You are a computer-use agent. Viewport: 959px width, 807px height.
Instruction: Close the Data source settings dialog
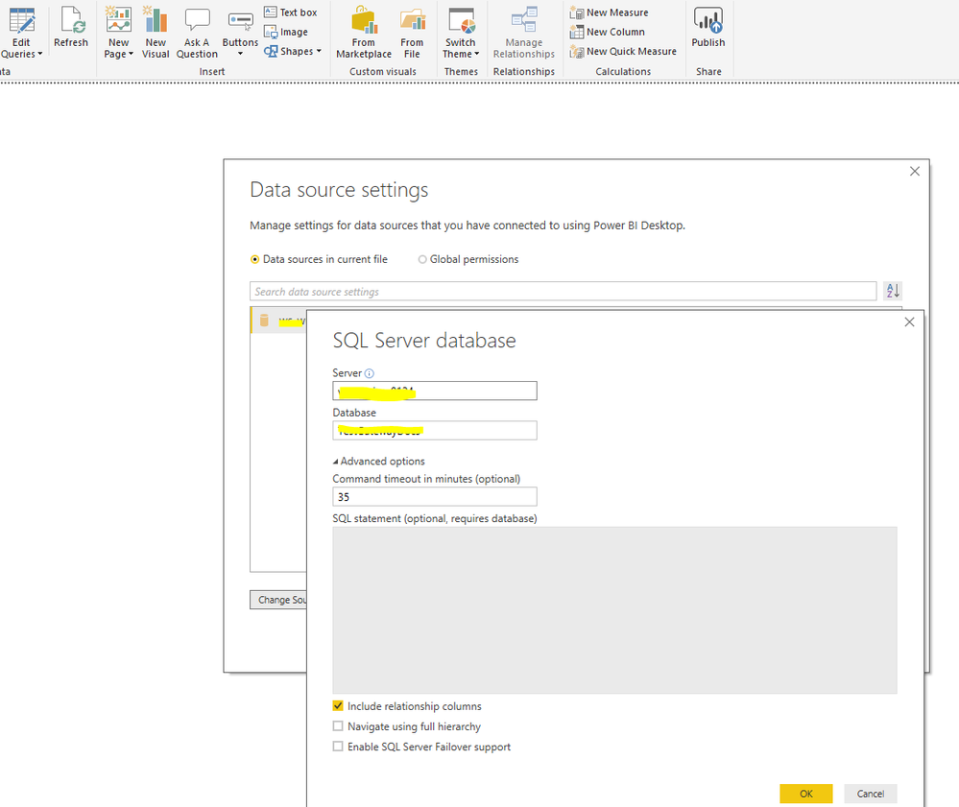(x=914, y=172)
